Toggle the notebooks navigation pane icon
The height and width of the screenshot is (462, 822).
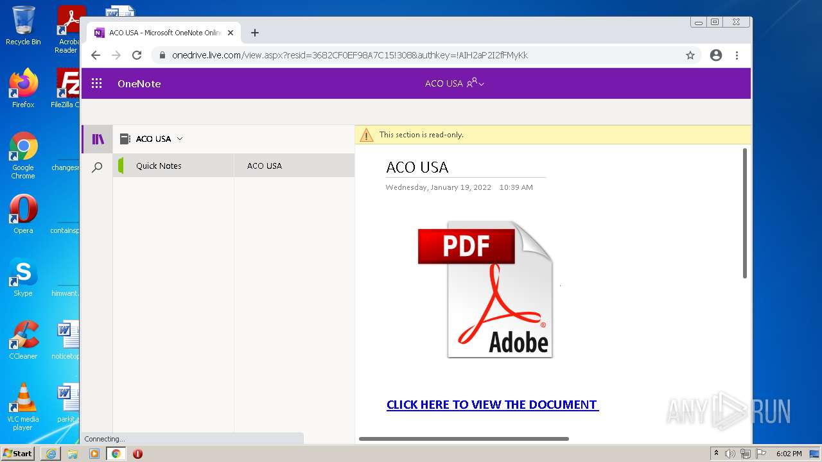98,139
